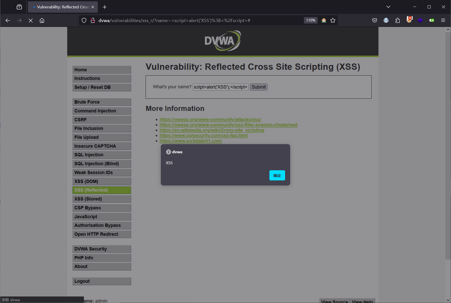Go to Insecure CAPTCHA page
Viewport: 451px width, 303px height.
(102, 146)
